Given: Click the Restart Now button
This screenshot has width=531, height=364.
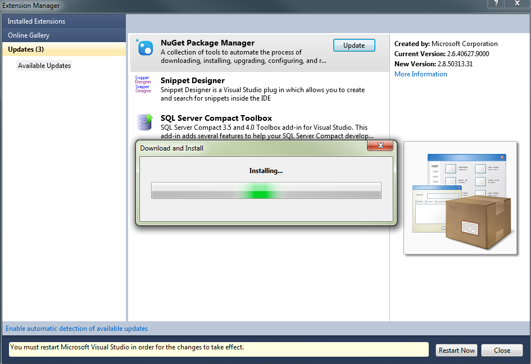Looking at the screenshot, I should (456, 350).
